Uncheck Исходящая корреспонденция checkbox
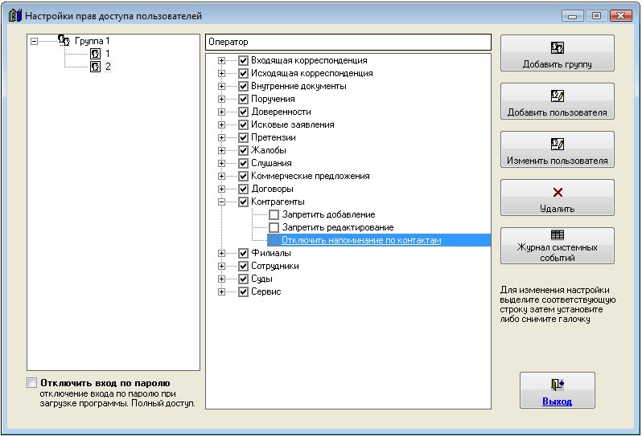 coord(243,74)
